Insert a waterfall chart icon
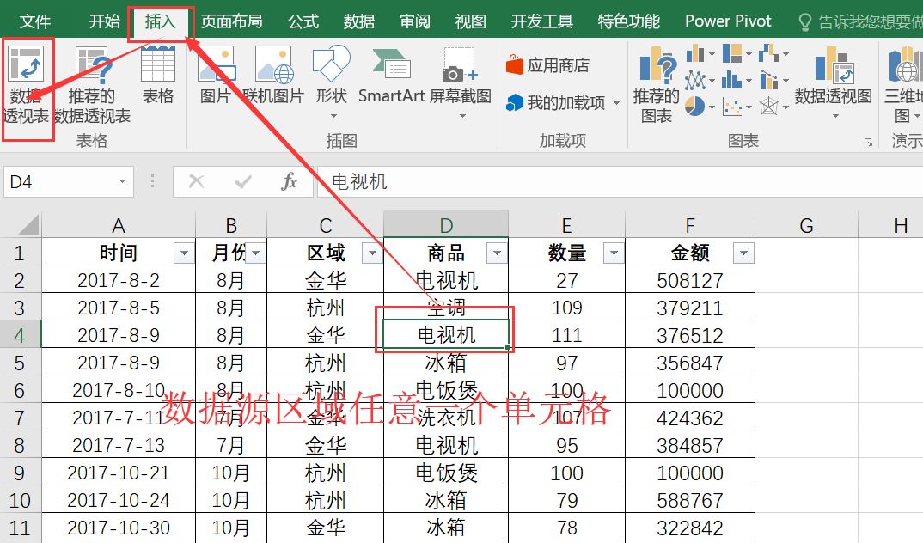Image resolution: width=923 pixels, height=543 pixels. [x=769, y=53]
